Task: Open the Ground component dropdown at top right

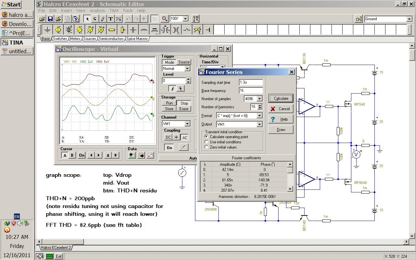Action: 409,19
